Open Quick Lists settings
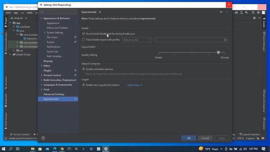The height and width of the screenshot is (152, 270). click(x=52, y=52)
